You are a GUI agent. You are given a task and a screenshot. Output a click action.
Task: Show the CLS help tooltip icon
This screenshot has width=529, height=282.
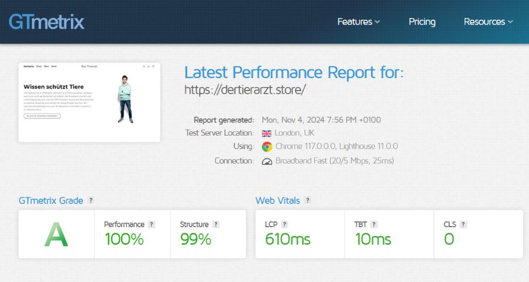pyautogui.click(x=463, y=224)
